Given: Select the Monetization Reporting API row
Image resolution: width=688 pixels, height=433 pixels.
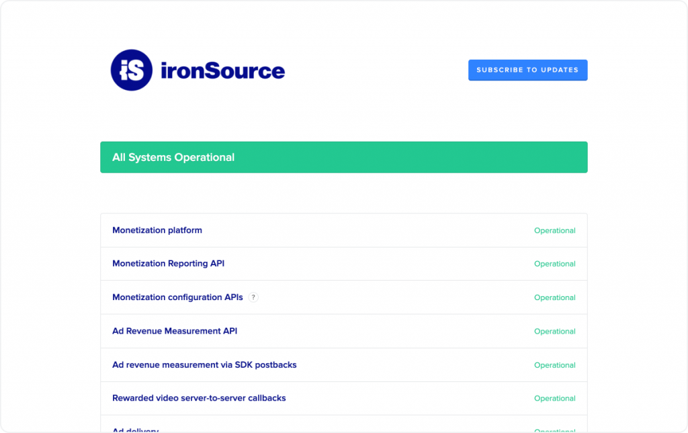Looking at the screenshot, I should coord(168,263).
